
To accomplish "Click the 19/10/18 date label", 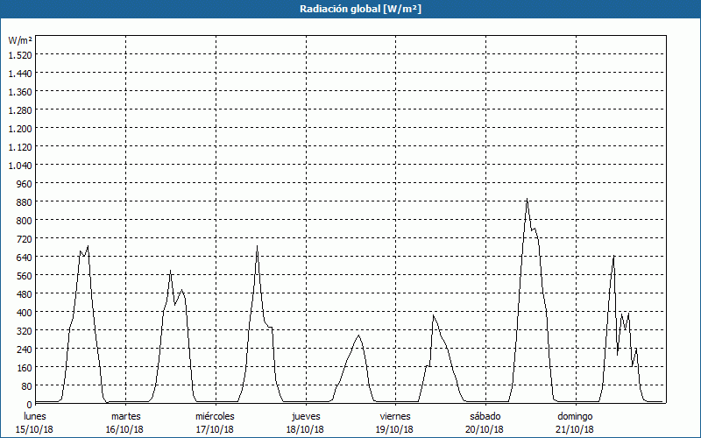I will pyautogui.click(x=394, y=429).
